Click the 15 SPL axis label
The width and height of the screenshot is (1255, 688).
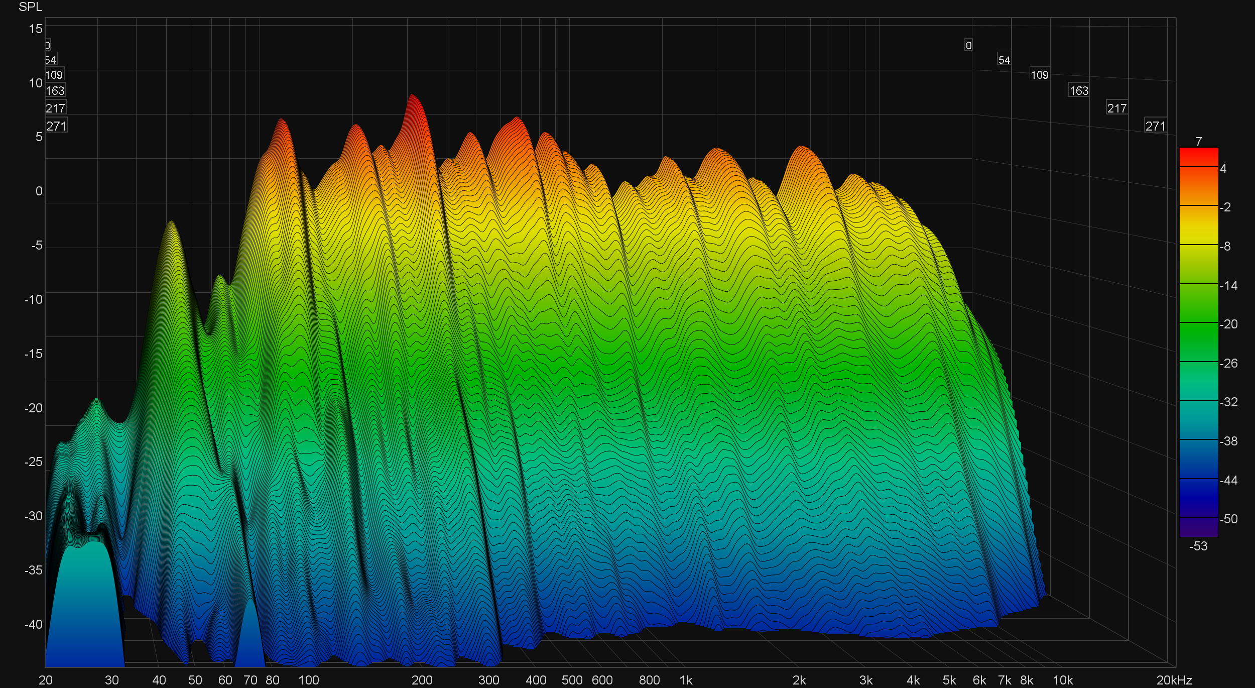click(36, 29)
